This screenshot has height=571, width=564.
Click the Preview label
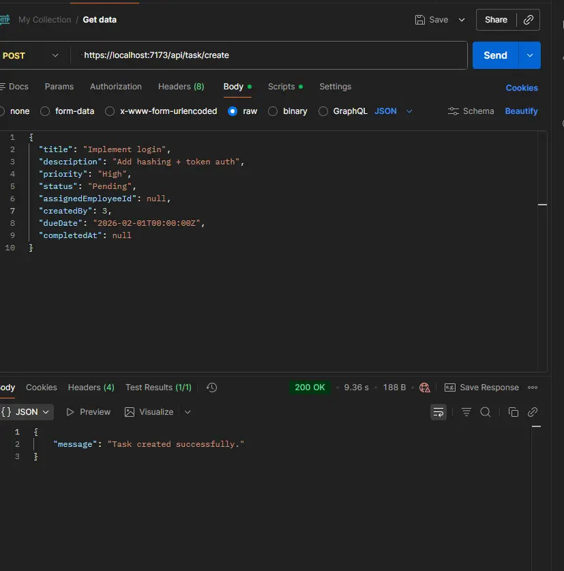(x=95, y=412)
